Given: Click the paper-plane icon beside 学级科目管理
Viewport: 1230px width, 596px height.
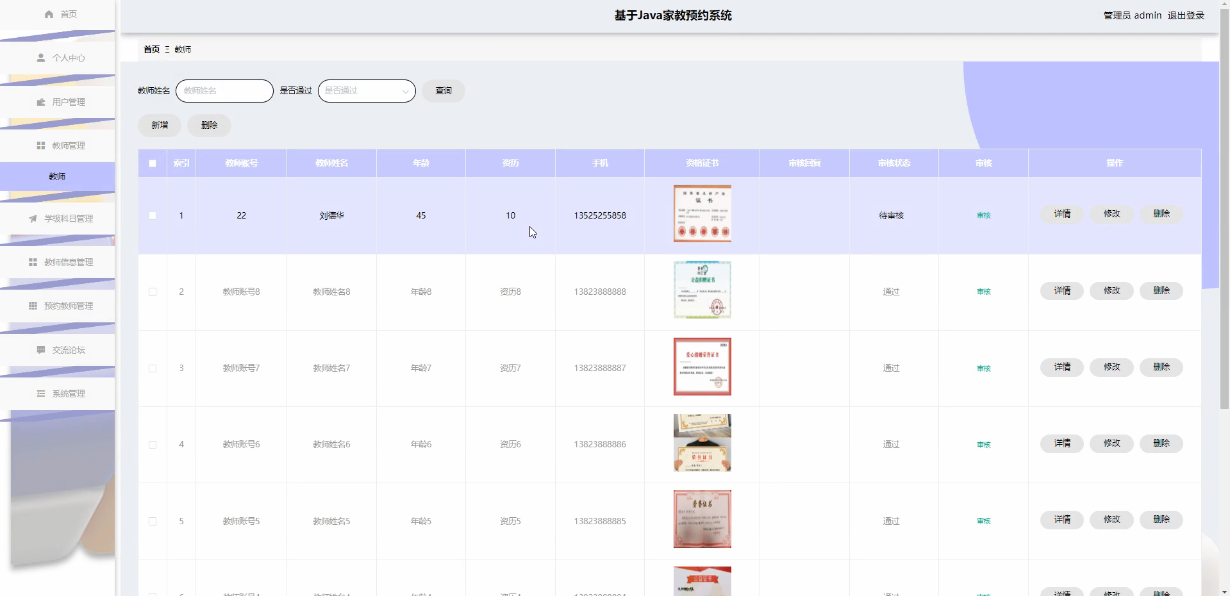Looking at the screenshot, I should [33, 219].
